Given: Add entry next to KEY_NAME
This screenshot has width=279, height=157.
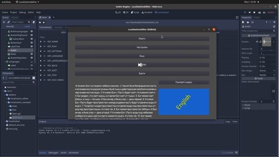Looking at the screenshot, I should coord(41,41).
